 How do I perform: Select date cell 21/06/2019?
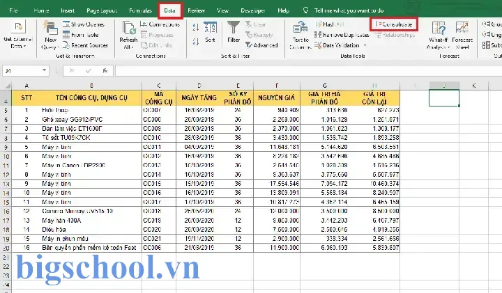coord(199,248)
